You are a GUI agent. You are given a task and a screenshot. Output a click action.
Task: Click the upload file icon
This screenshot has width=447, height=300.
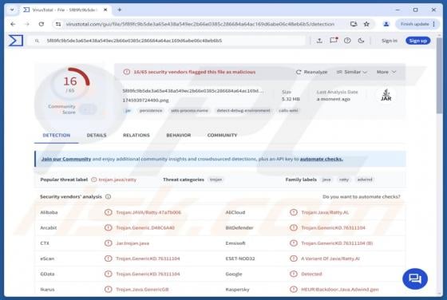[x=319, y=41]
